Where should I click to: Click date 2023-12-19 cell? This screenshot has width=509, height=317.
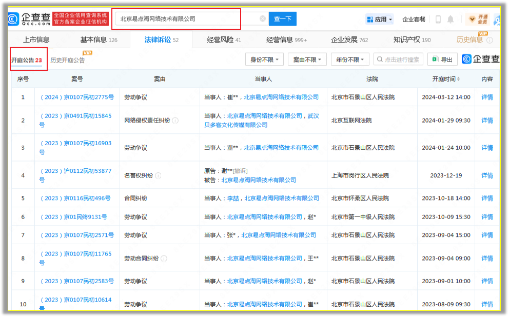click(446, 175)
